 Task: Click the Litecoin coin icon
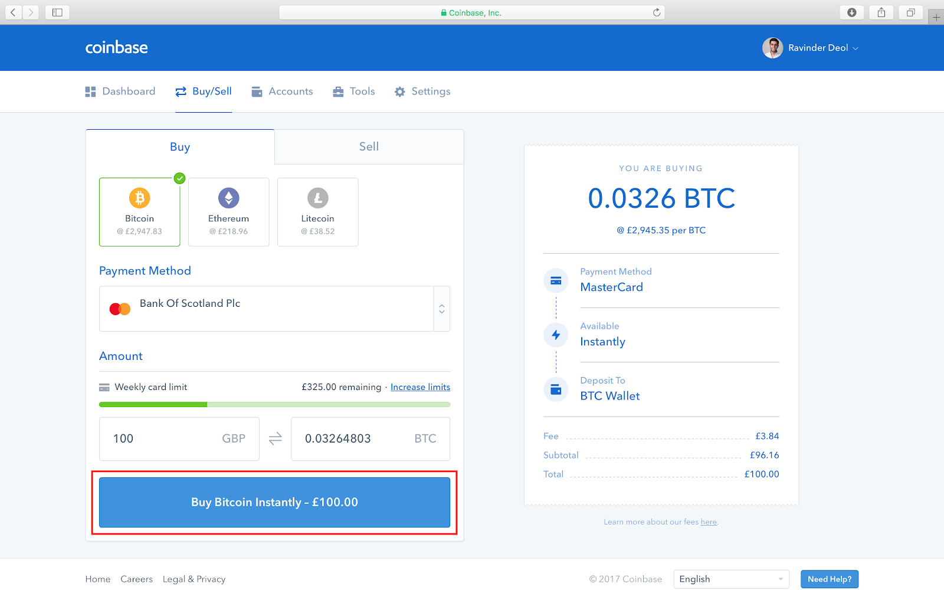pyautogui.click(x=318, y=198)
